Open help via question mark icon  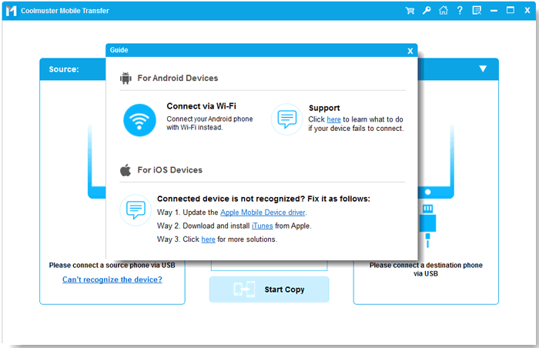point(460,10)
